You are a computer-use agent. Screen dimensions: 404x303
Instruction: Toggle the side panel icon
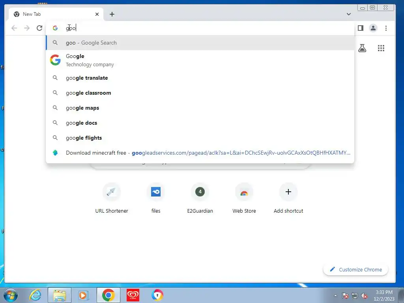(x=361, y=28)
